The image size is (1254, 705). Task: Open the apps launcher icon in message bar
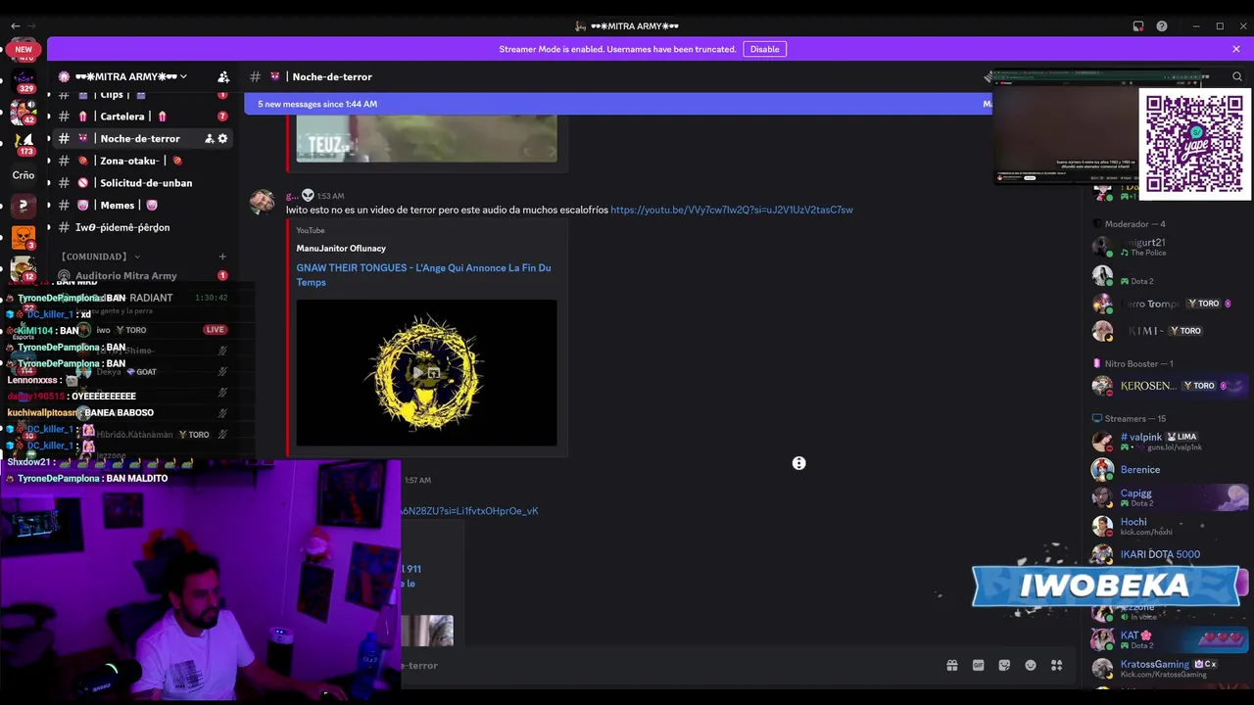[1056, 665]
